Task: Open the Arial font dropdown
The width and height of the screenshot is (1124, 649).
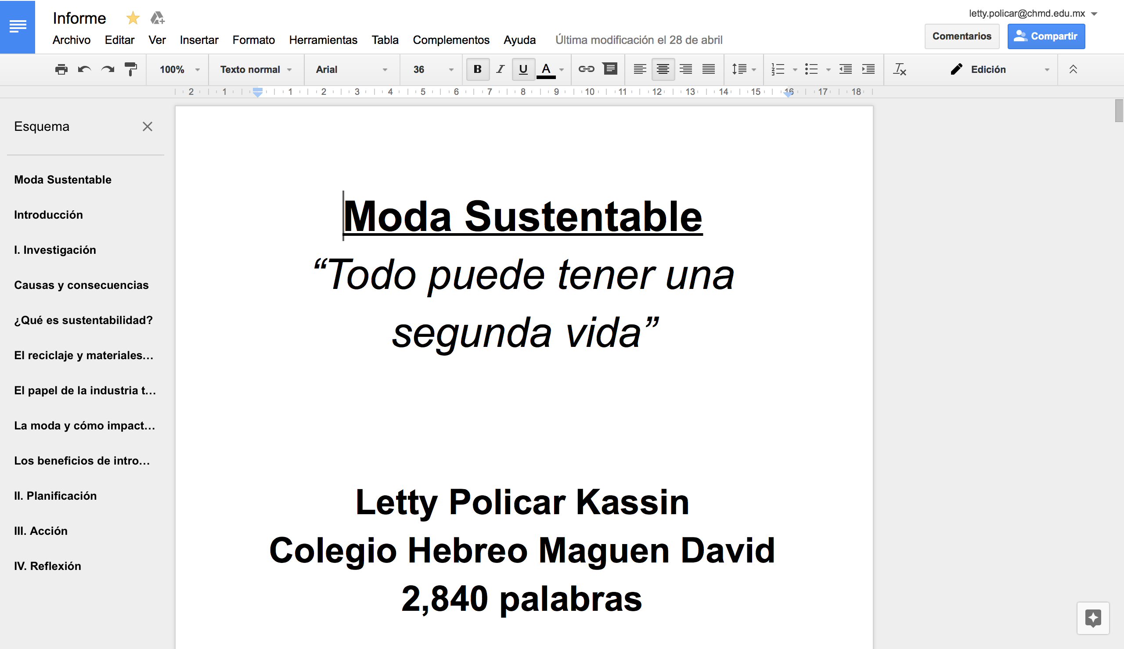Action: [x=352, y=69]
